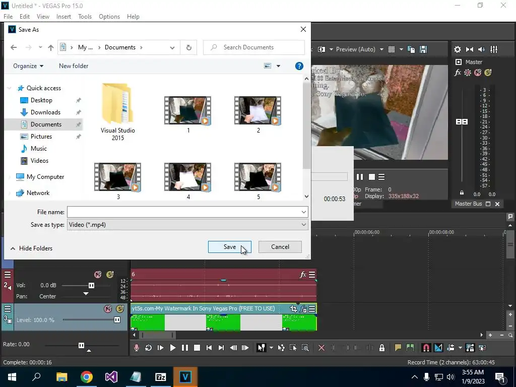The image size is (516, 387).
Task: Click Hide Folders in Save As dialog
Action: point(32,248)
